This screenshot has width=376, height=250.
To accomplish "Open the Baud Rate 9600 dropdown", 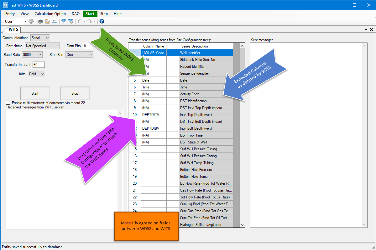I will click(32, 55).
